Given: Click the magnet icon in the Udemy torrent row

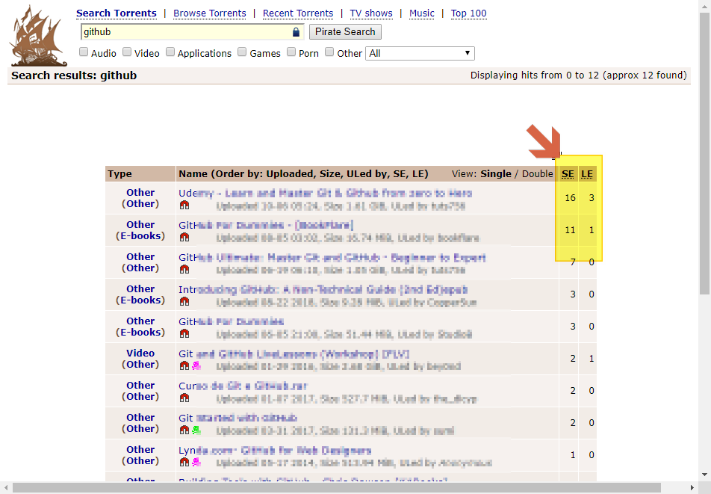Looking at the screenshot, I should point(184,205).
